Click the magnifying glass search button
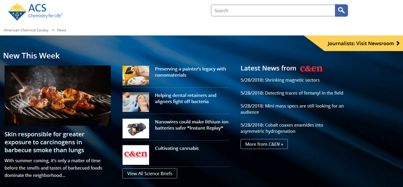This screenshot has height=187, width=403. point(342,11)
